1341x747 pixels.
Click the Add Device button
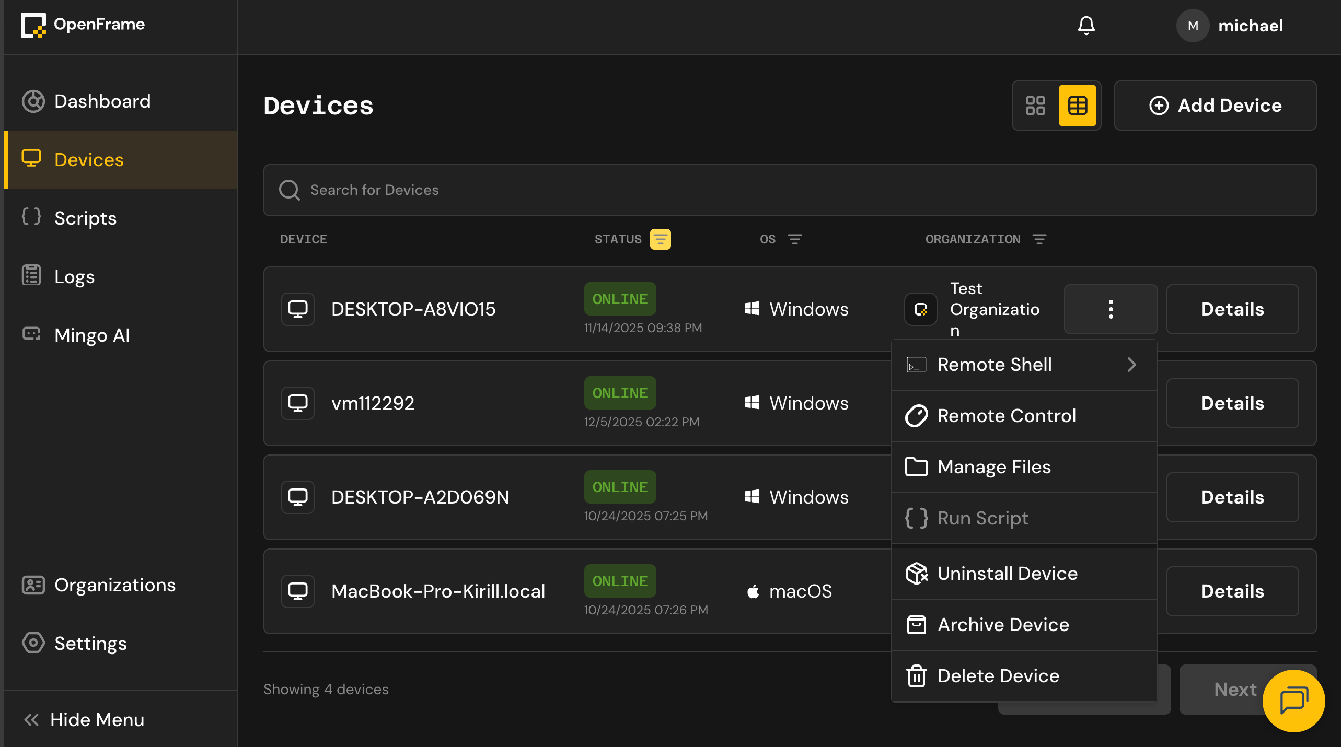point(1215,106)
